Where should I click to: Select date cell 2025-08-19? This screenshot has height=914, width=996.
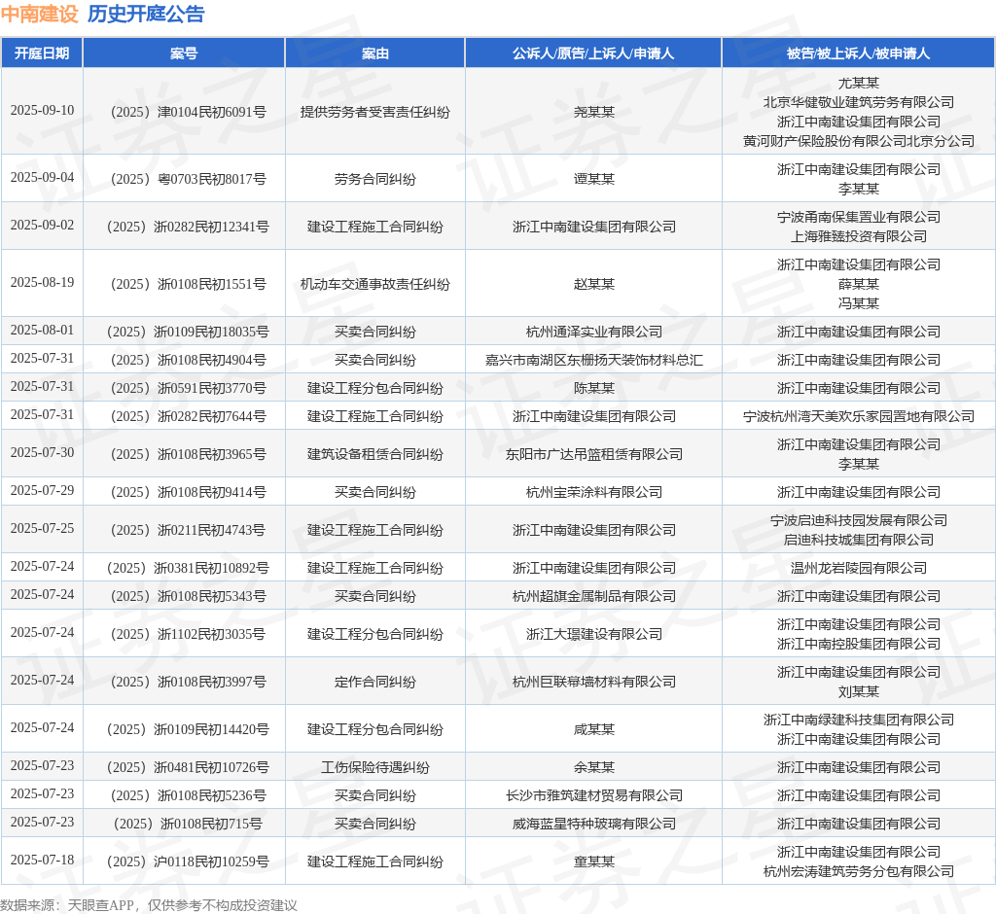(42, 282)
